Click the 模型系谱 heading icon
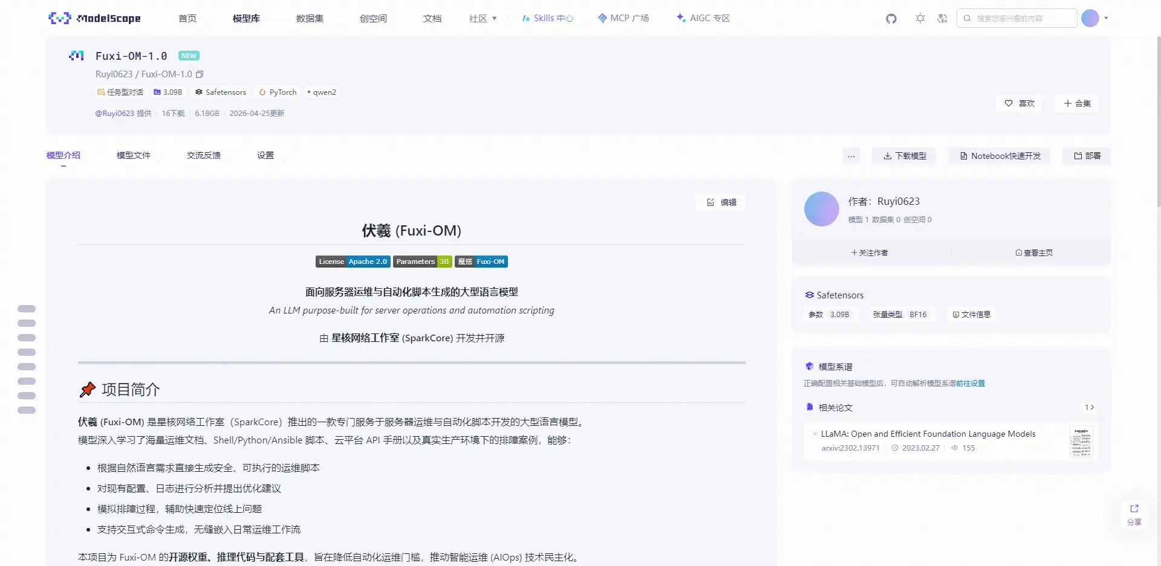1161x566 pixels. 810,366
